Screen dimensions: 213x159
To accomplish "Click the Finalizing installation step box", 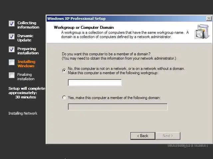I will (x=12, y=75).
